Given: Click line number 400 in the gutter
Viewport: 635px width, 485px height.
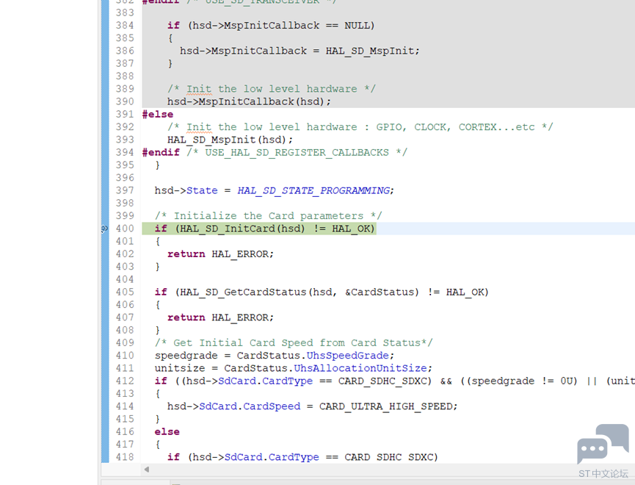Looking at the screenshot, I should point(125,229).
